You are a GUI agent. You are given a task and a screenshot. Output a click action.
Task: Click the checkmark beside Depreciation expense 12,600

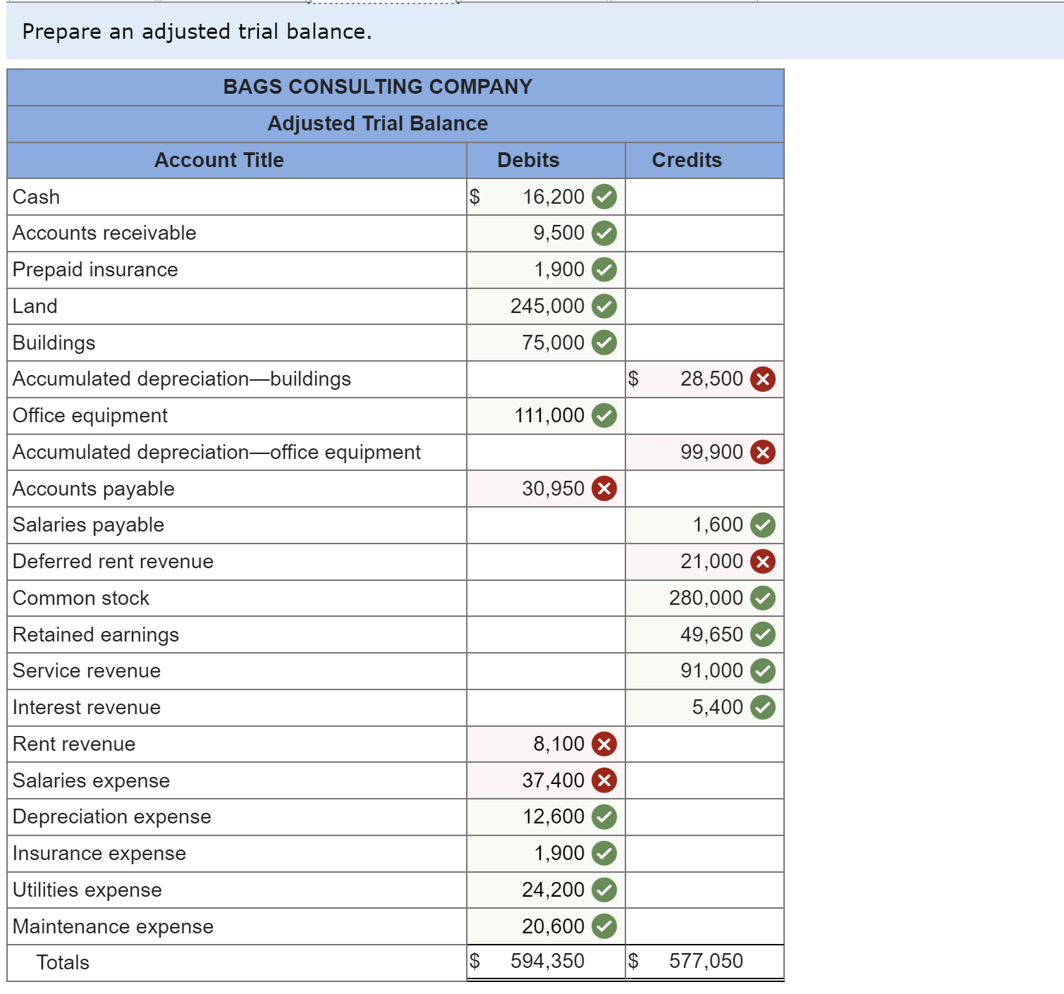pyautogui.click(x=605, y=817)
